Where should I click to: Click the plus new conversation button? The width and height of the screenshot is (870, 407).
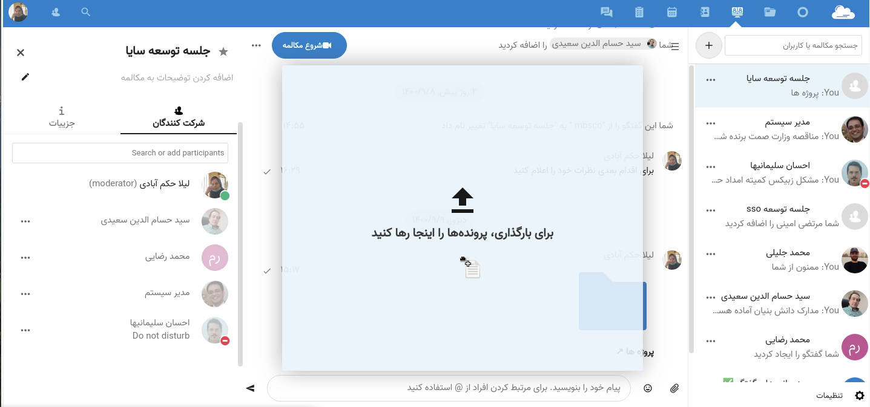pos(709,45)
